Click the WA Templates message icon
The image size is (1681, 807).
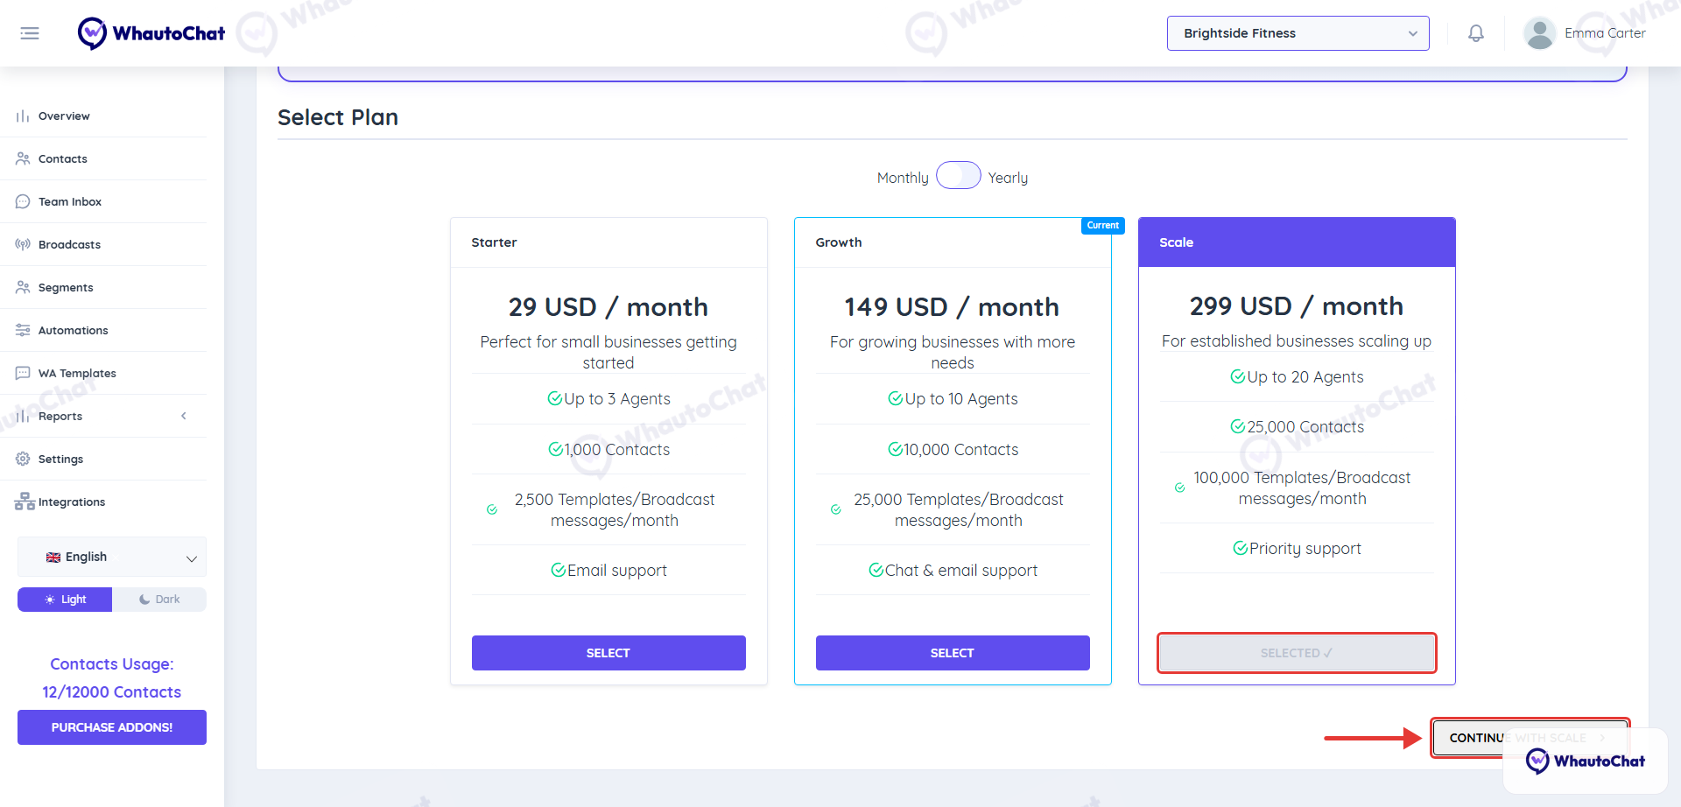point(23,373)
